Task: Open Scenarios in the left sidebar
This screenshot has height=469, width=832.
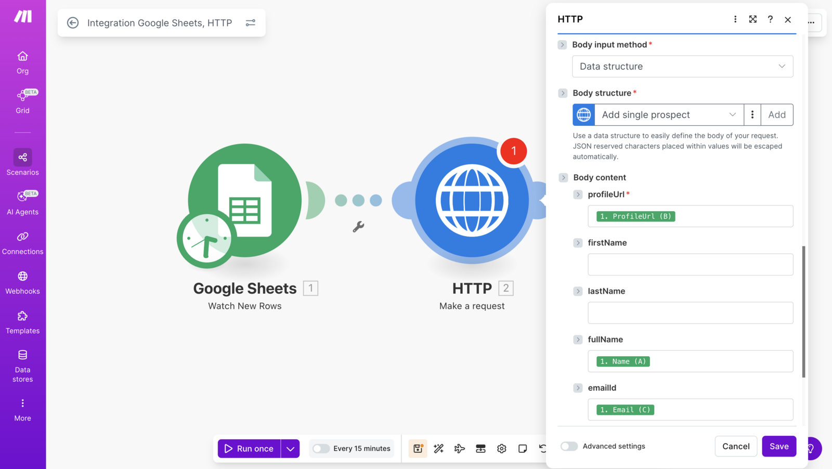Action: pos(22,163)
